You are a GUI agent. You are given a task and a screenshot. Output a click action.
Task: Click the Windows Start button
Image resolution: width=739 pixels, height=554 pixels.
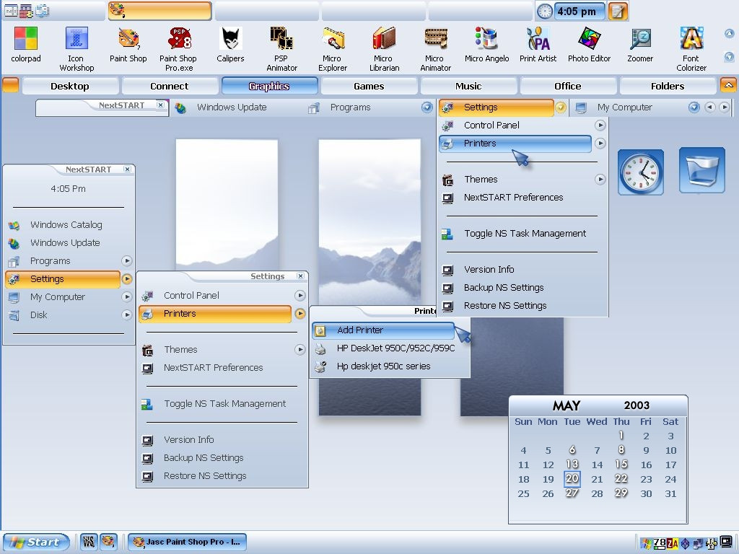[x=36, y=542]
